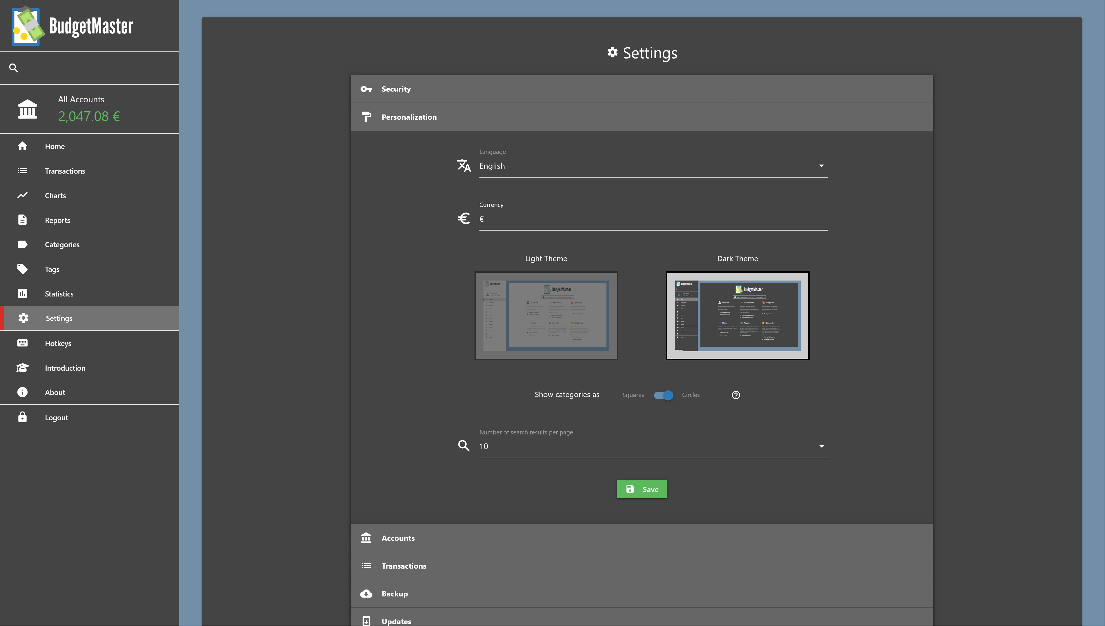The width and height of the screenshot is (1105, 626).
Task: Expand the Security settings section
Action: click(642, 89)
